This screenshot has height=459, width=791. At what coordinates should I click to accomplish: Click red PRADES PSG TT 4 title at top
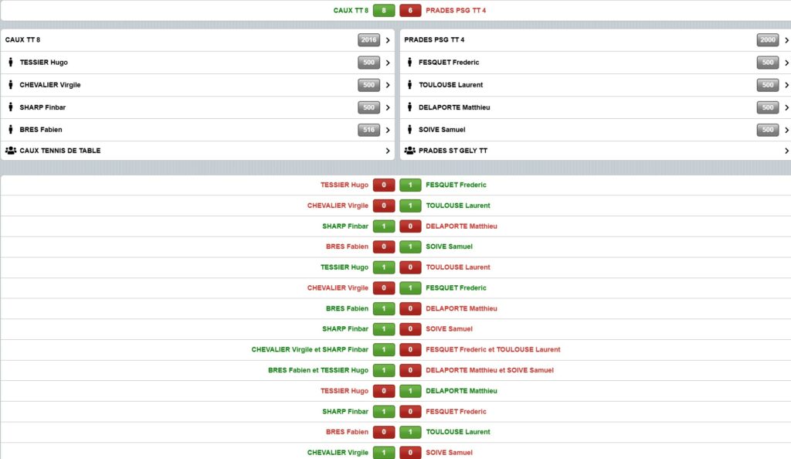(x=456, y=11)
